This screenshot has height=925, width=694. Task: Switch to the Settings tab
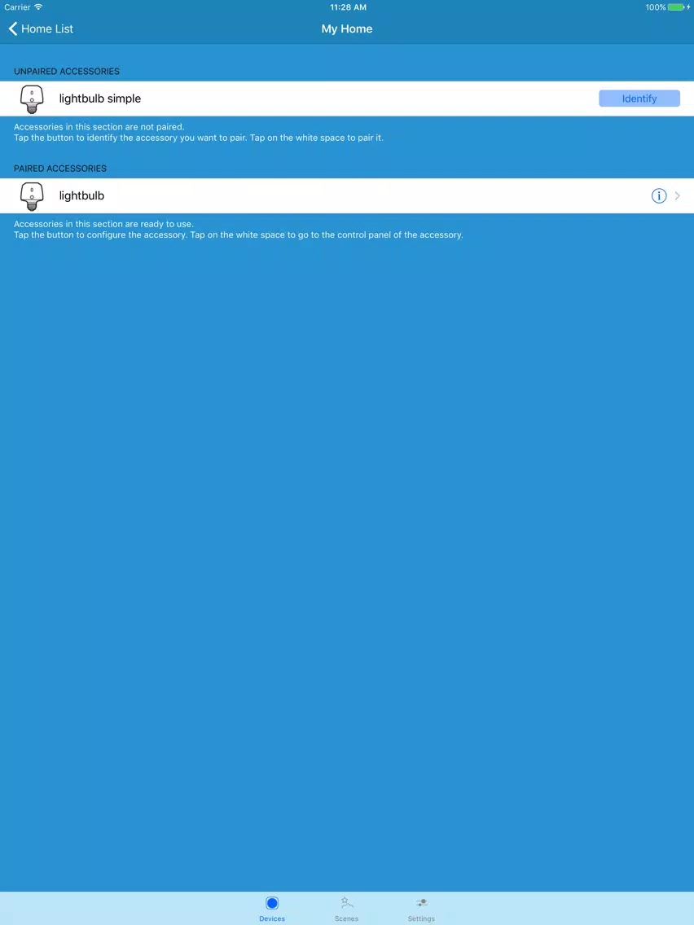pyautogui.click(x=421, y=909)
